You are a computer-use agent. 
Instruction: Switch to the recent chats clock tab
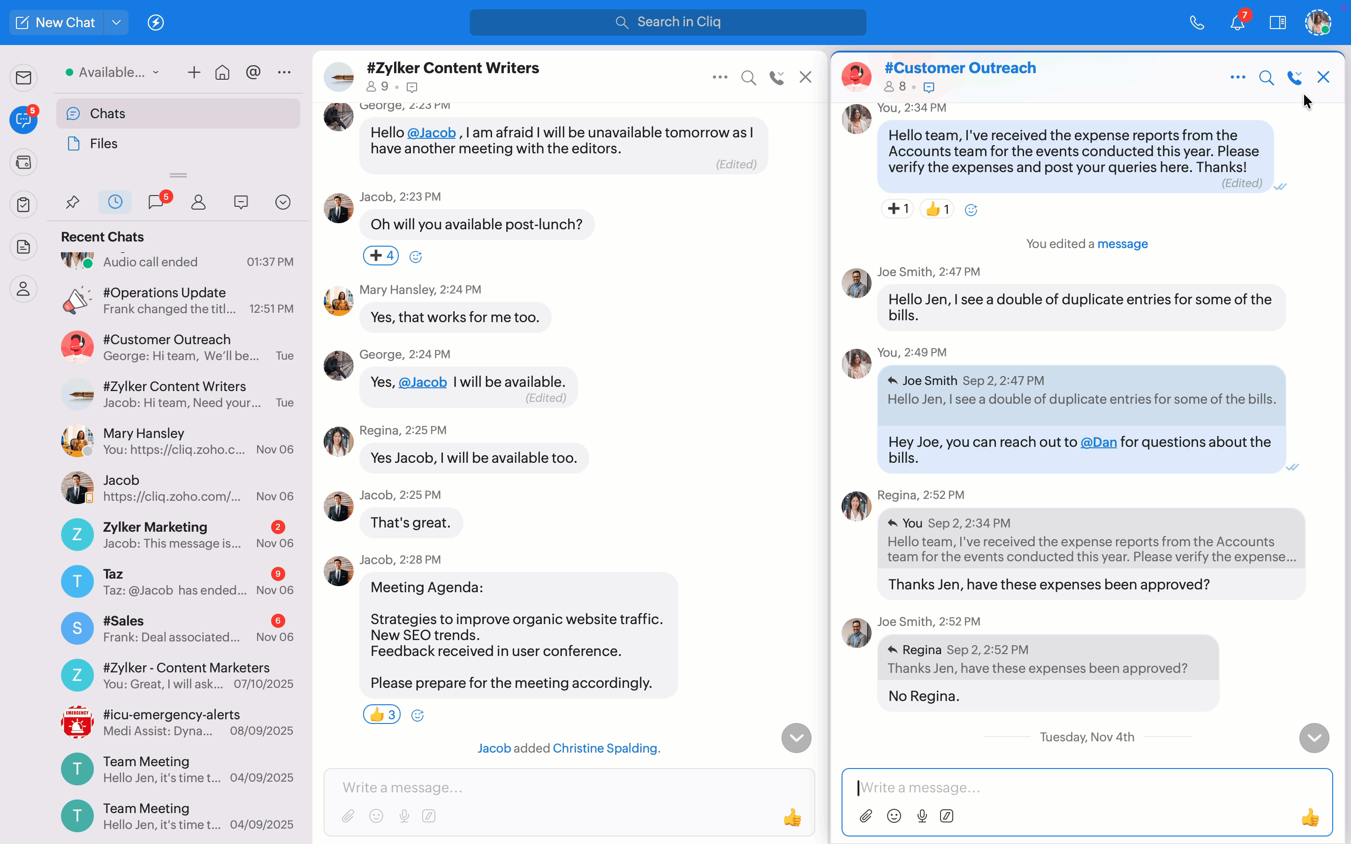115,202
